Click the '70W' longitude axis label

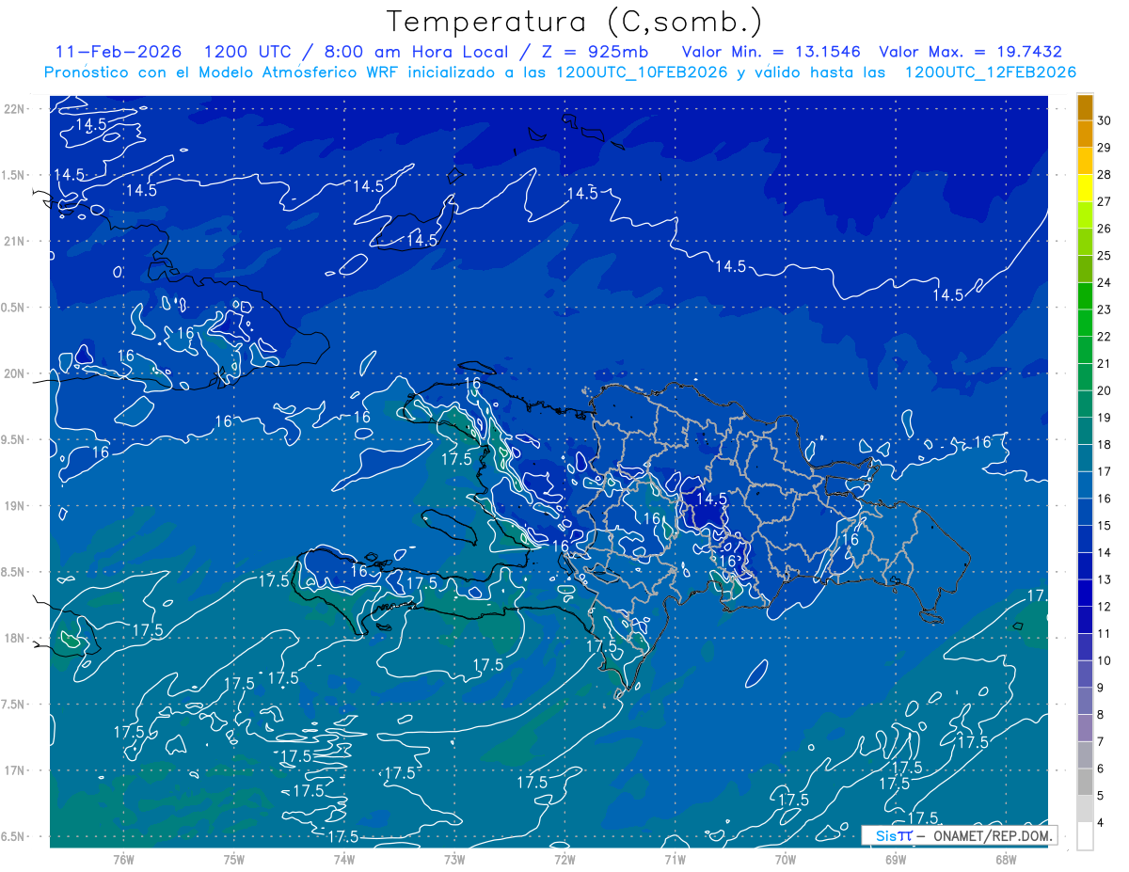pos(786,860)
